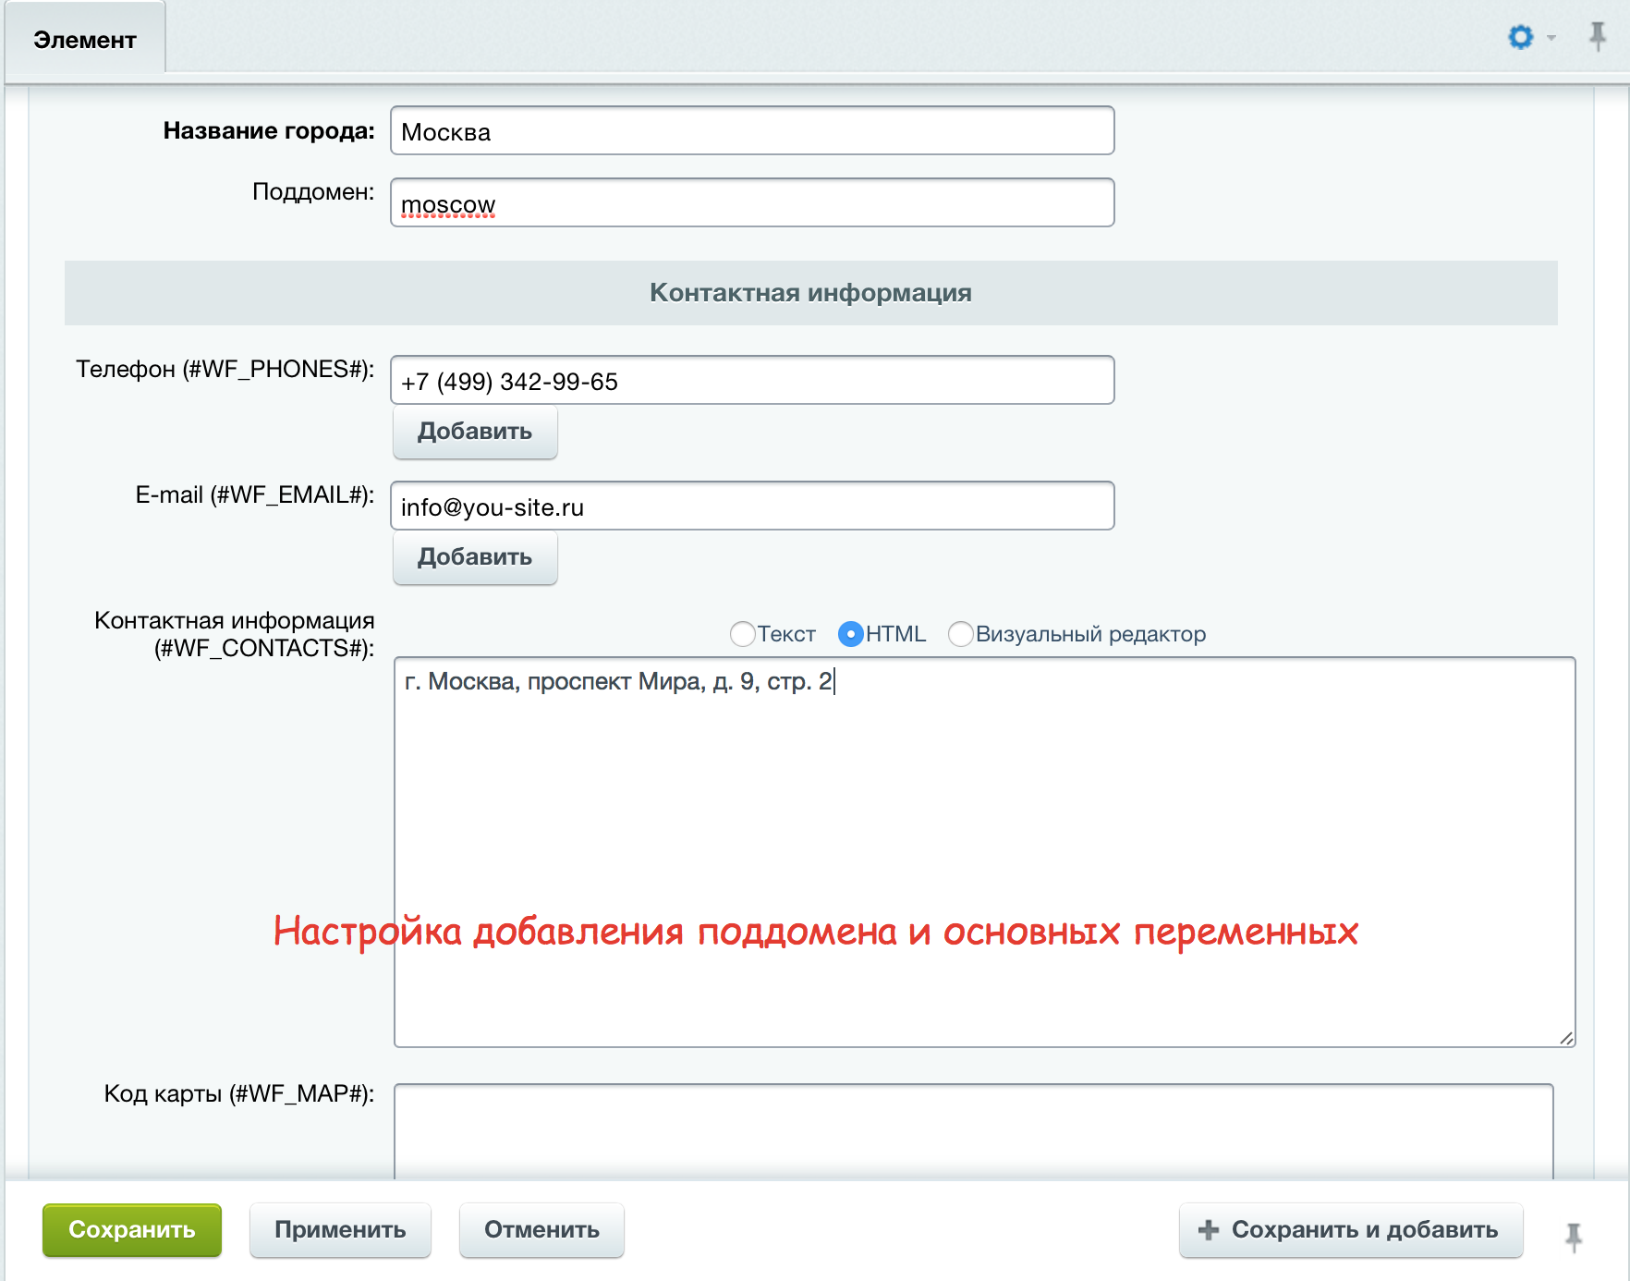Pin the panel using the top pin icon

click(1597, 37)
